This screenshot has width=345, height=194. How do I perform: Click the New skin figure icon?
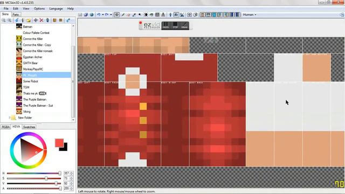[23, 20]
